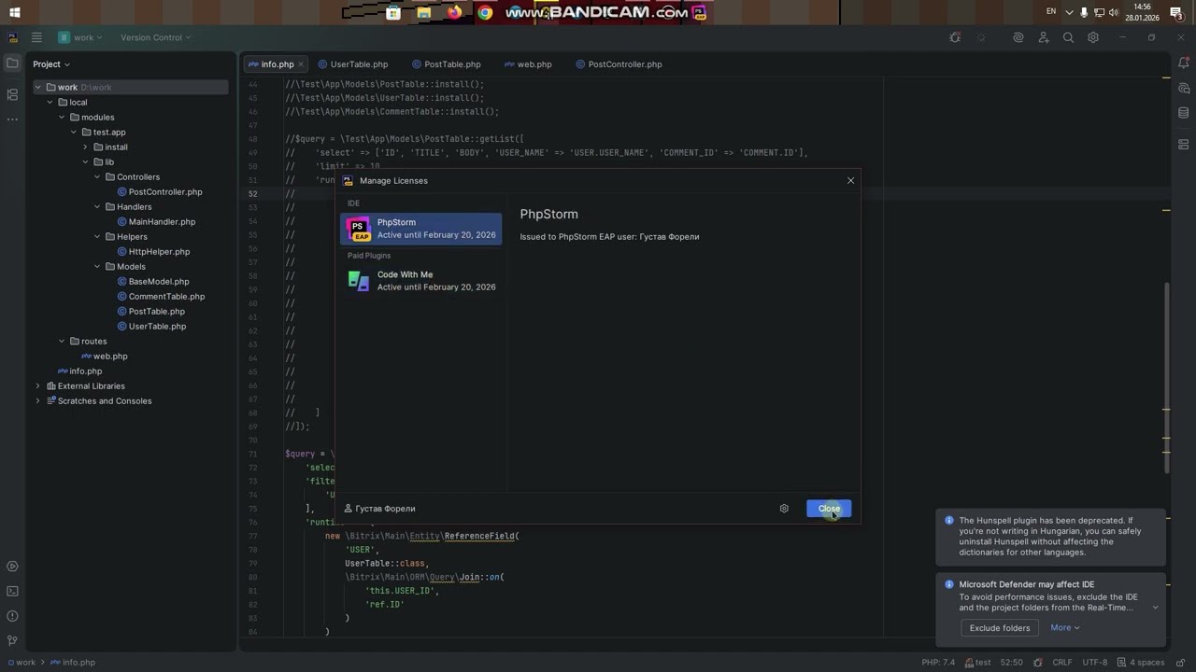Click the 52:50 caret position in status bar
Screen dimensions: 1196x672
coord(1012,663)
